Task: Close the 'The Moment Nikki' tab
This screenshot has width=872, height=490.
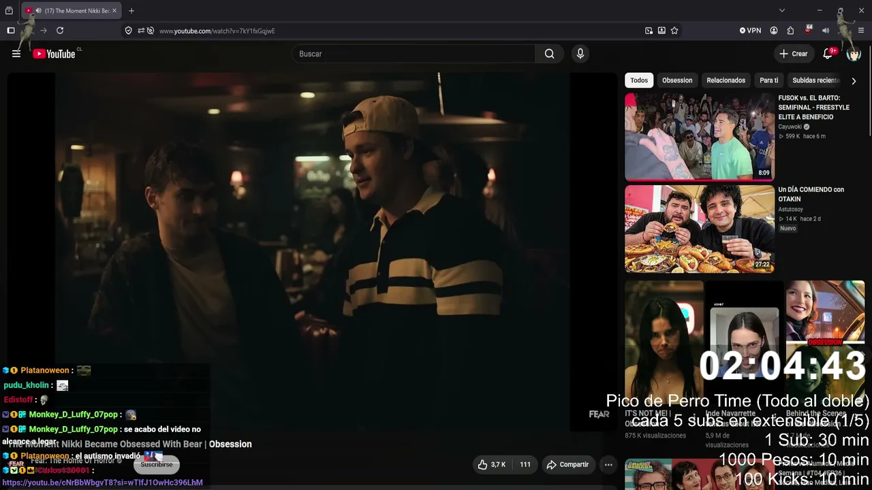Action: (x=114, y=11)
